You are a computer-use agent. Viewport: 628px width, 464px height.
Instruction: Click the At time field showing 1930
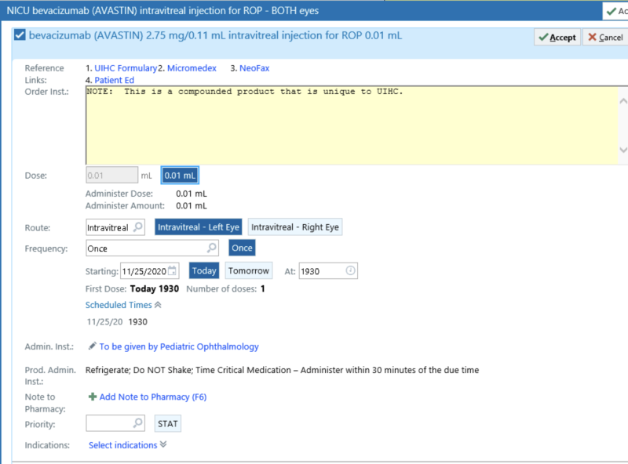point(328,271)
